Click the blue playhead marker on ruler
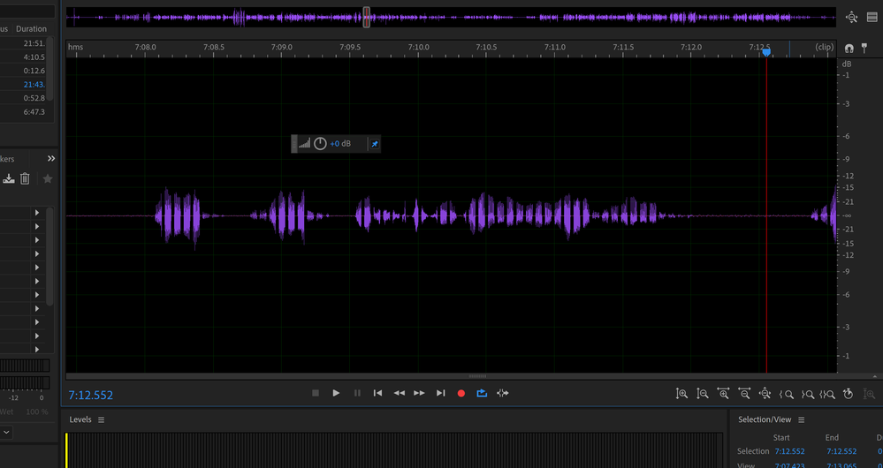The height and width of the screenshot is (468, 883). (x=766, y=52)
